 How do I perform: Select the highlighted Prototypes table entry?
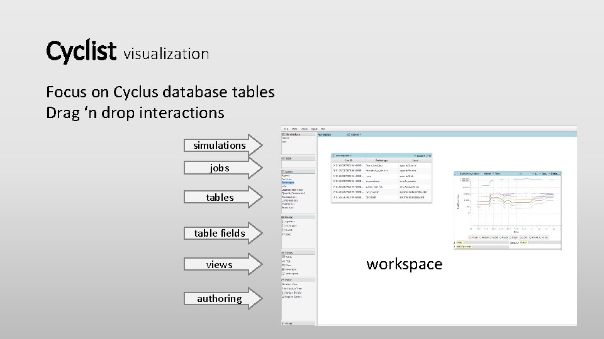(288, 183)
